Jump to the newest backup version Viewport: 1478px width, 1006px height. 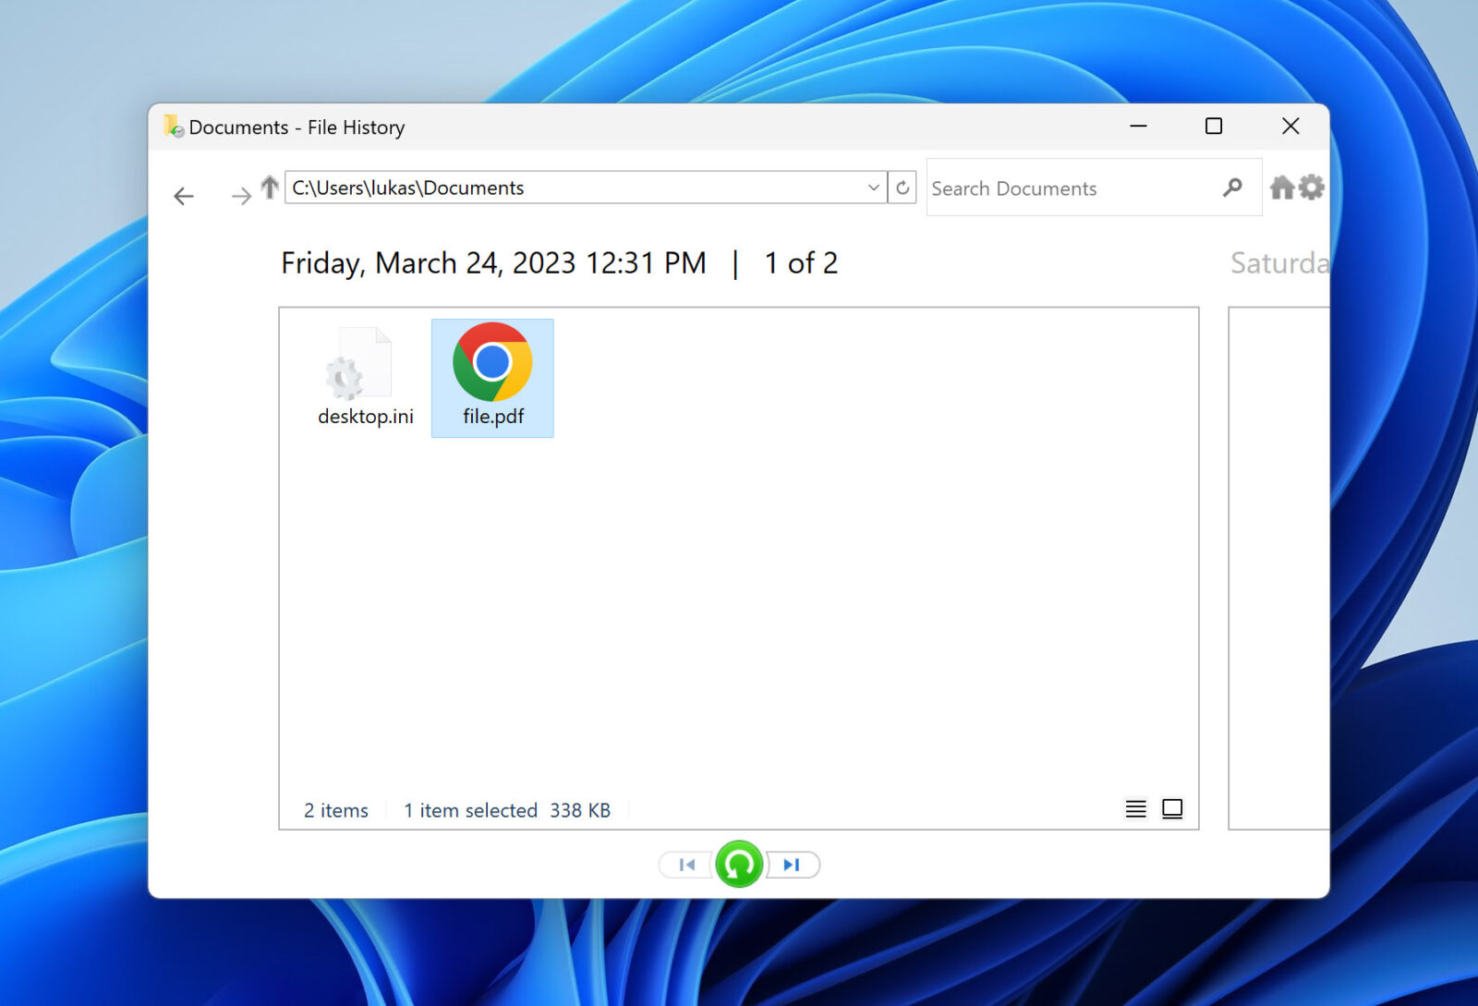click(791, 865)
